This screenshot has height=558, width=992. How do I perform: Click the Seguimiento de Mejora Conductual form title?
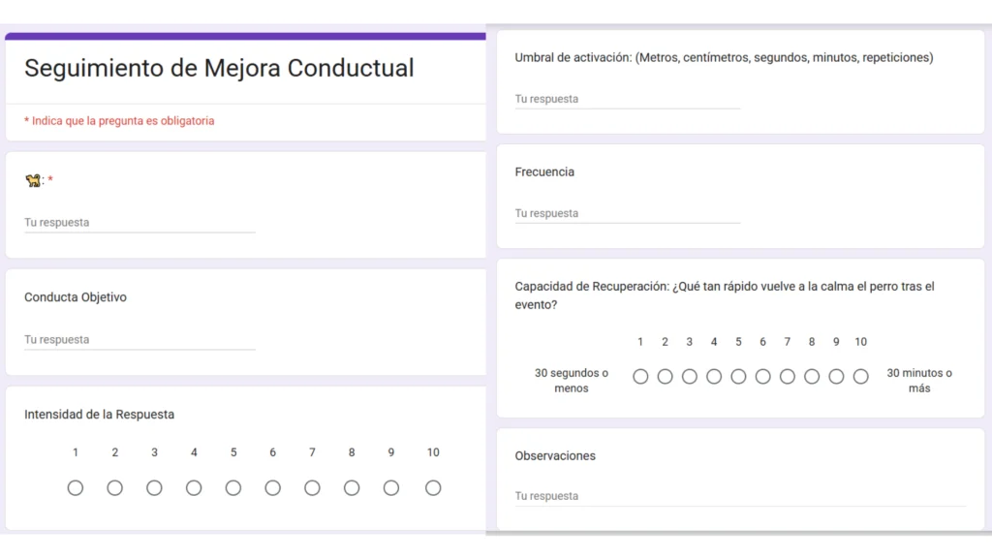click(x=219, y=69)
